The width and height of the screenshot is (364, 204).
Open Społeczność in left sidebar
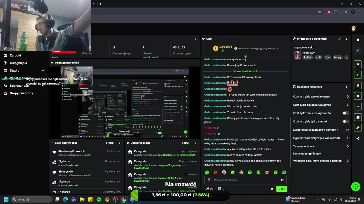(19, 86)
